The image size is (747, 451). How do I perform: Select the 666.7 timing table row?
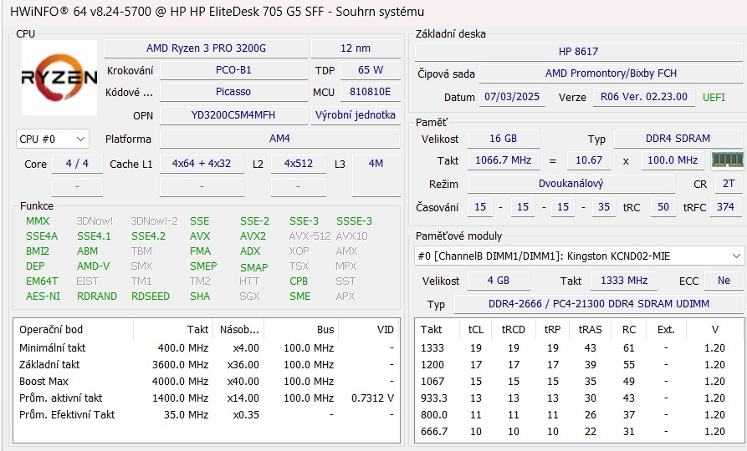(x=579, y=431)
